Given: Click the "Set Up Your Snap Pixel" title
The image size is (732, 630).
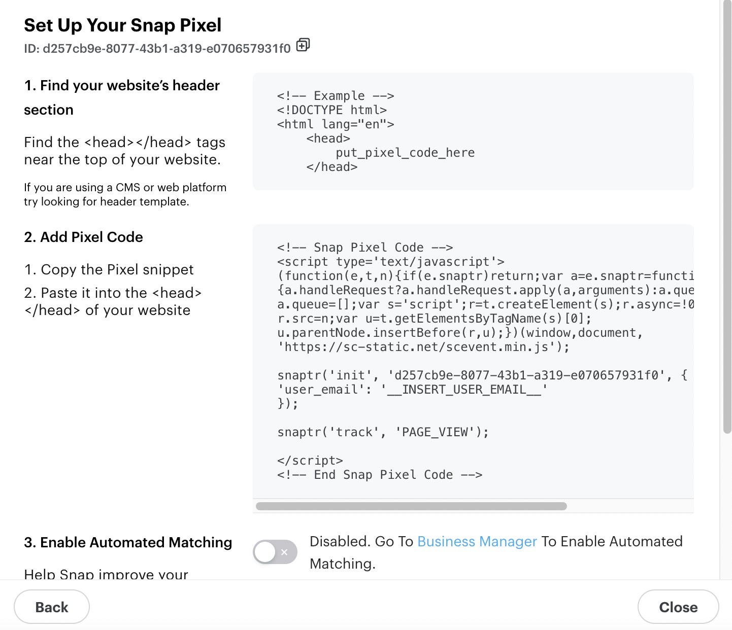Looking at the screenshot, I should pos(123,25).
